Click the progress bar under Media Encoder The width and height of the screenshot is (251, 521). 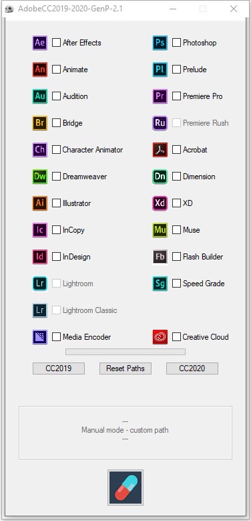point(125,352)
